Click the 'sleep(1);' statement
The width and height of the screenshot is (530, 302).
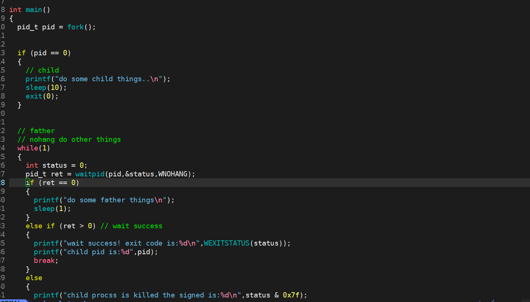tap(52, 209)
